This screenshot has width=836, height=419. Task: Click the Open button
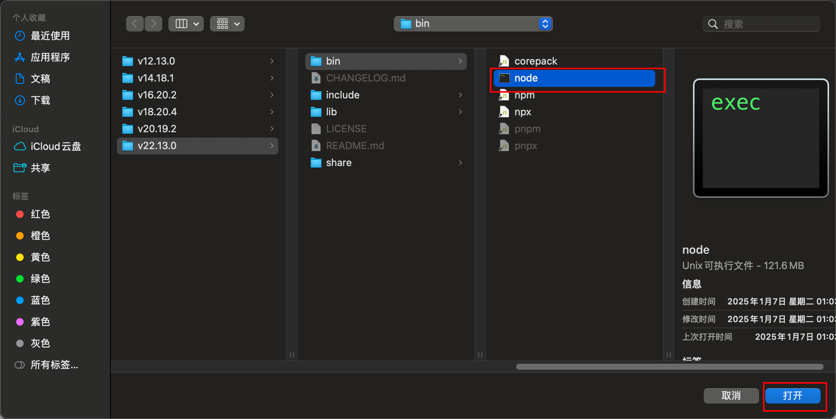pyautogui.click(x=793, y=396)
